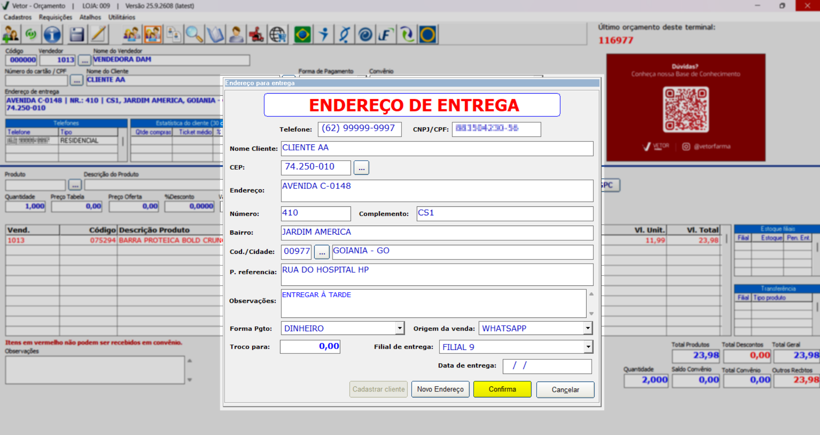Click the Data de entrega field
Image resolution: width=820 pixels, height=435 pixels.
point(547,366)
